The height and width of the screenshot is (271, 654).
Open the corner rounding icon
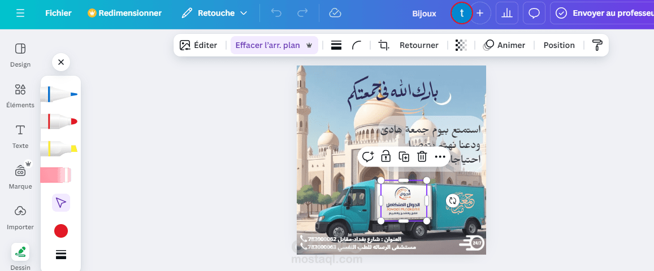357,45
